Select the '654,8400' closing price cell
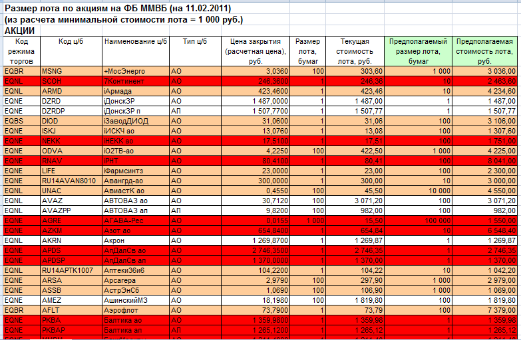 256,230
